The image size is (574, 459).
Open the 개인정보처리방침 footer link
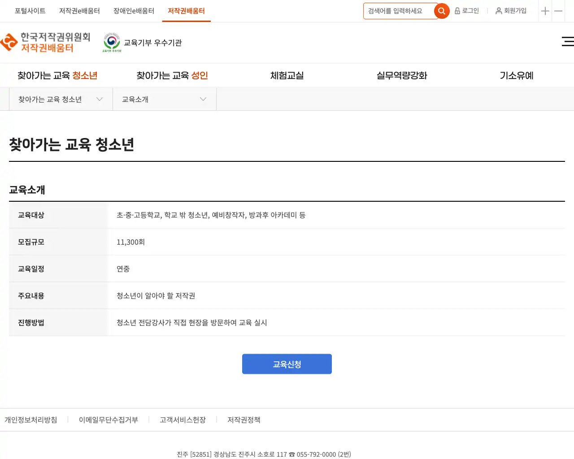[31, 420]
